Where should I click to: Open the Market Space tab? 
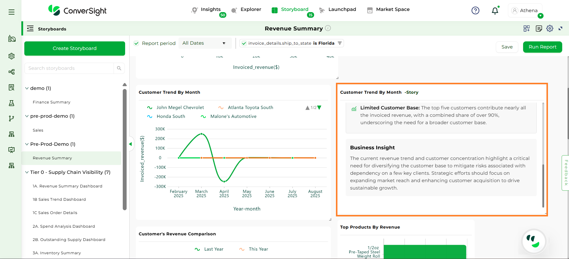392,9
